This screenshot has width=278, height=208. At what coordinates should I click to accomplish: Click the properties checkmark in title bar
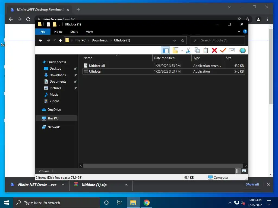(48, 24)
